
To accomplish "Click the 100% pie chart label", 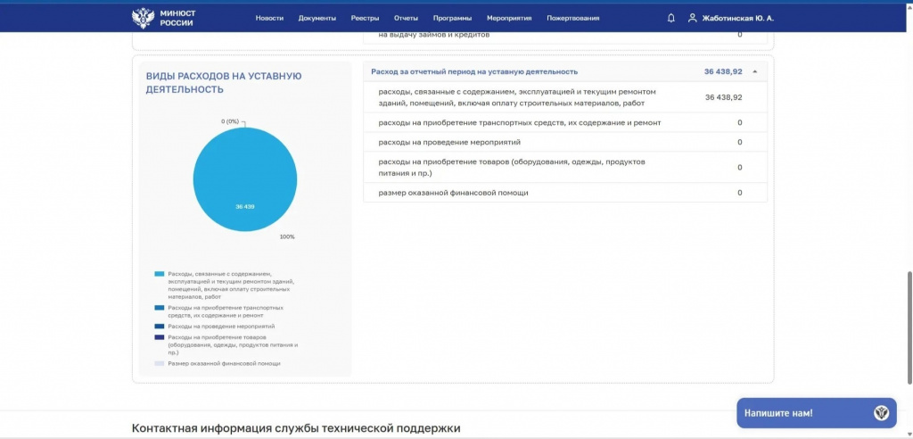I will 287,236.
